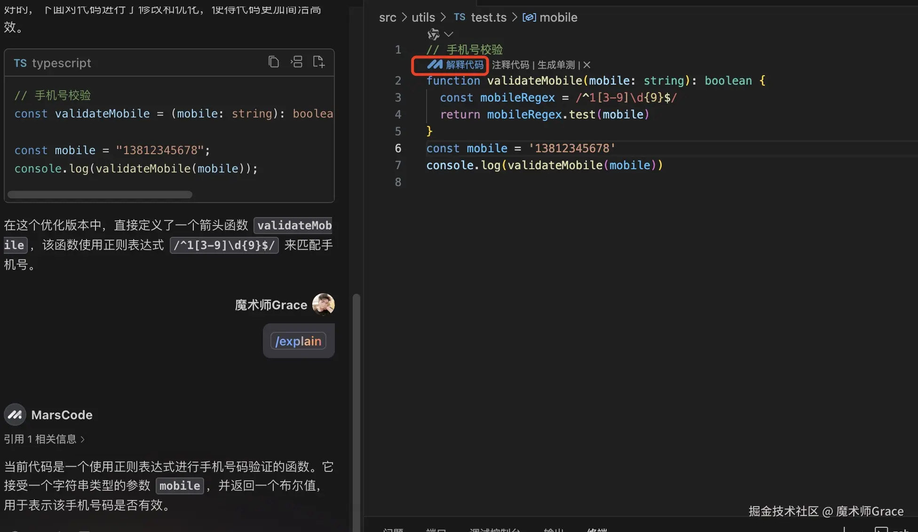Image resolution: width=918 pixels, height=532 pixels.
Task: Click 注释代码 code lens action
Action: (510, 65)
